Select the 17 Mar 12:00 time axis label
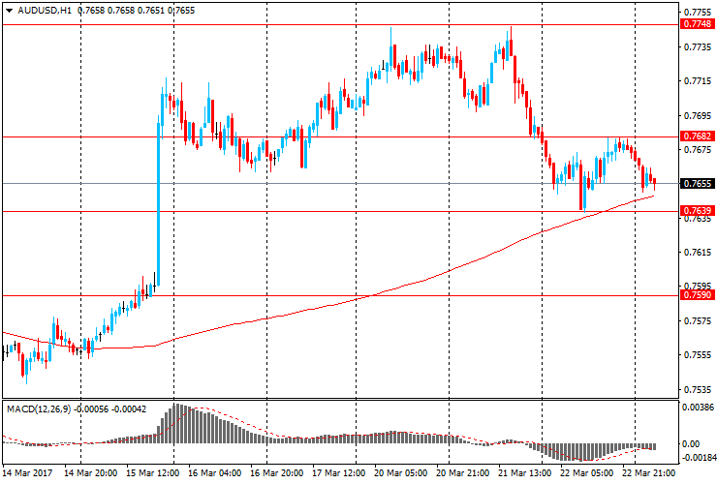This screenshot has width=717, height=484. 339,473
